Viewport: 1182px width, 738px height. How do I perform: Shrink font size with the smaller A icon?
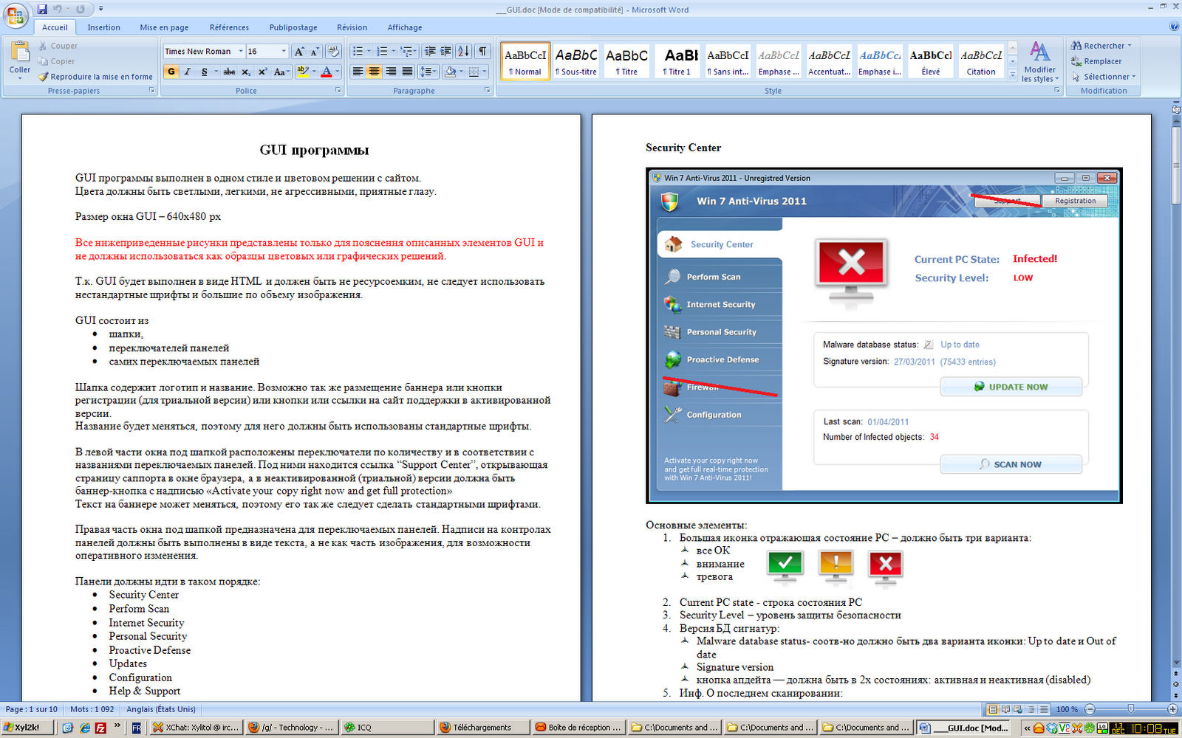click(x=315, y=51)
